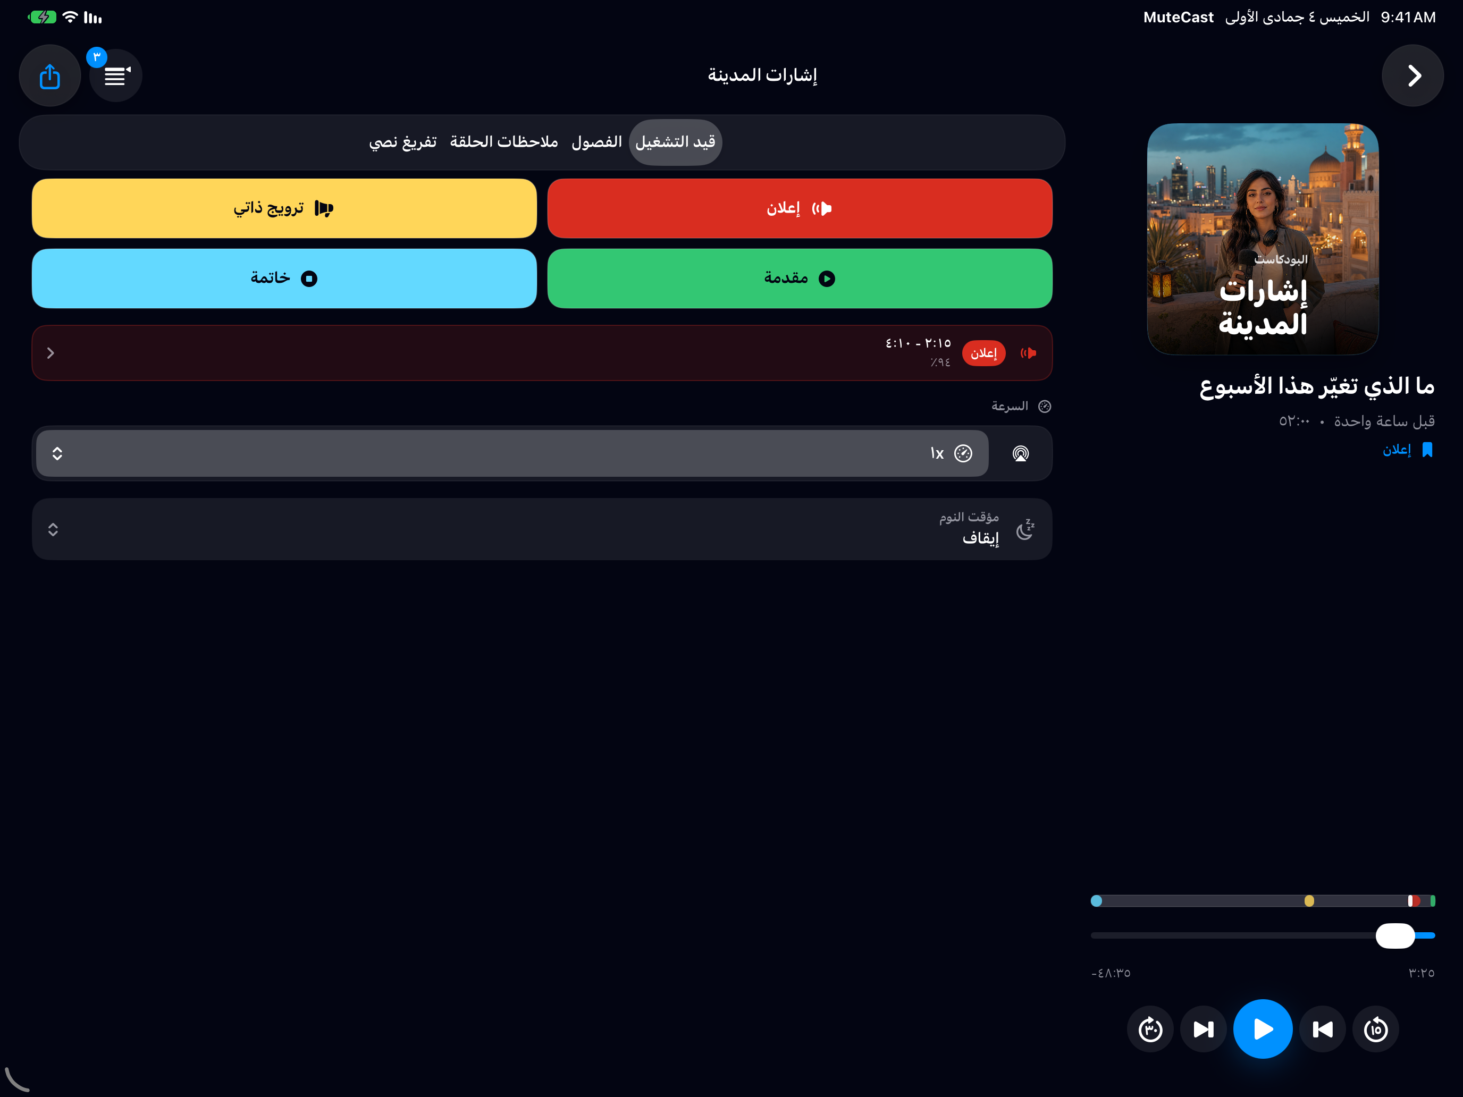The height and width of the screenshot is (1097, 1463).
Task: Play the episode with the blue play button
Action: [x=1263, y=1029]
